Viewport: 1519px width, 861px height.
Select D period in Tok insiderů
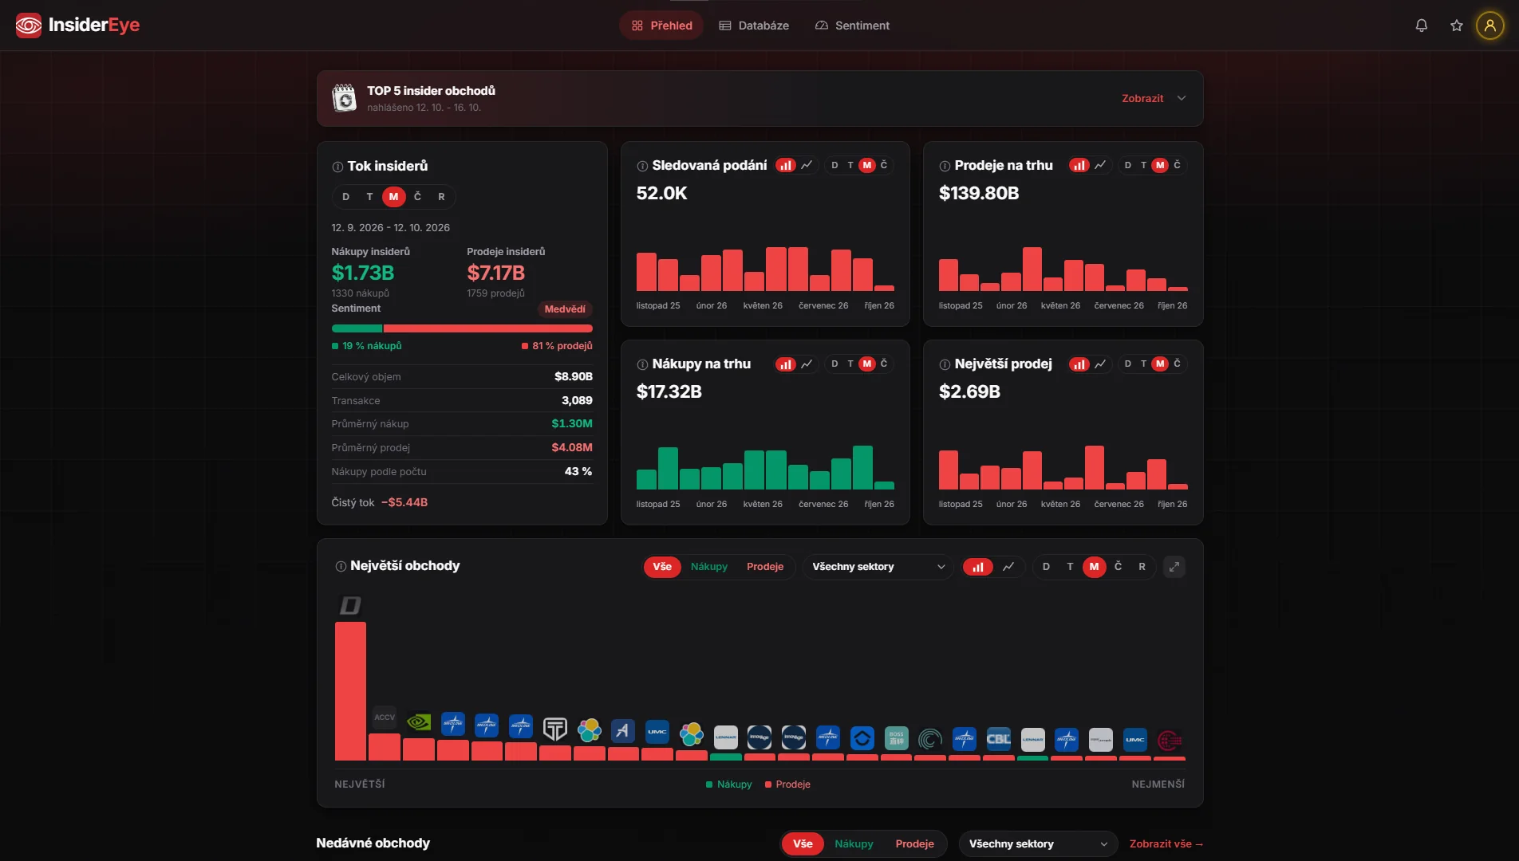pos(345,197)
